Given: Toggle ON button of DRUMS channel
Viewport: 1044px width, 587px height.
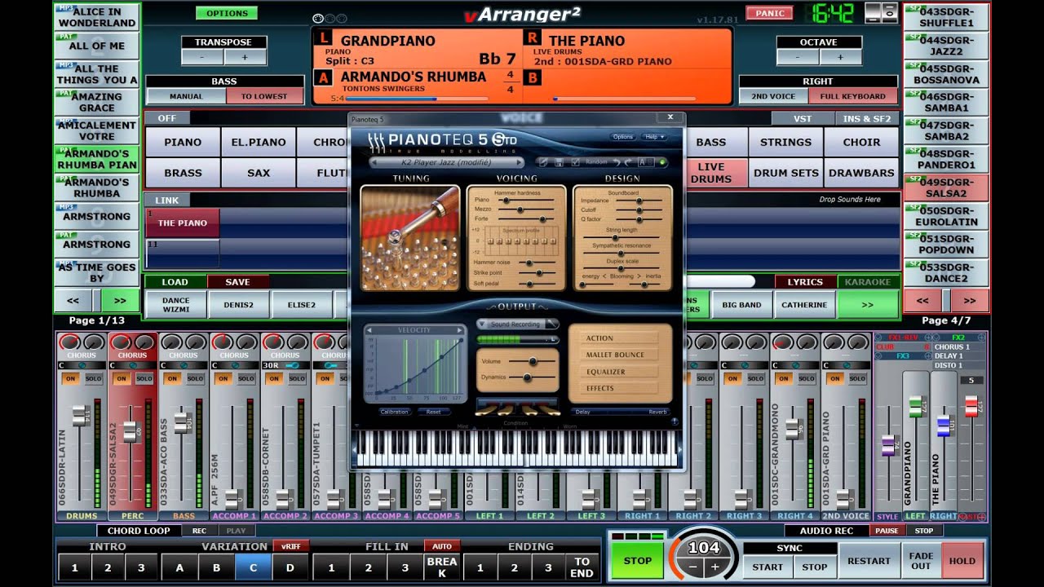Looking at the screenshot, I should point(70,378).
